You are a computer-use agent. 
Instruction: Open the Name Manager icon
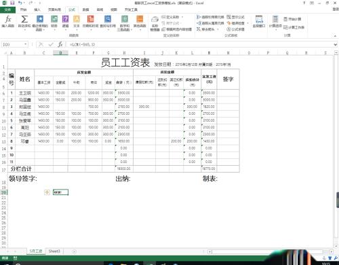[x=155, y=23]
